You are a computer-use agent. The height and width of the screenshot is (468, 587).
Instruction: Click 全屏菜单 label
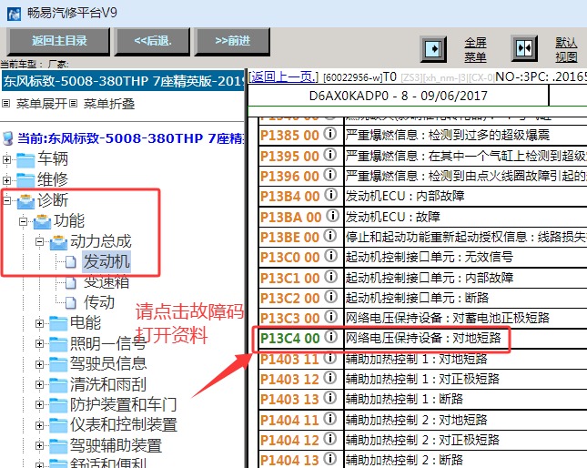click(475, 50)
